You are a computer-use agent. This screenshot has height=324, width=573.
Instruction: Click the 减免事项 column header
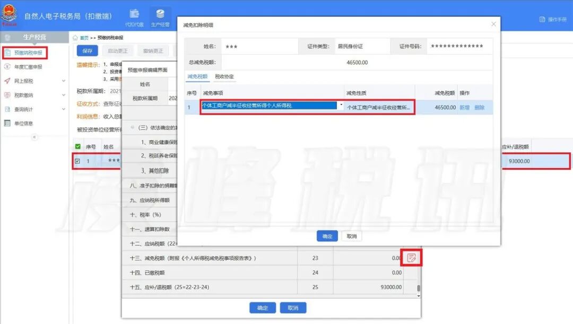pos(213,93)
